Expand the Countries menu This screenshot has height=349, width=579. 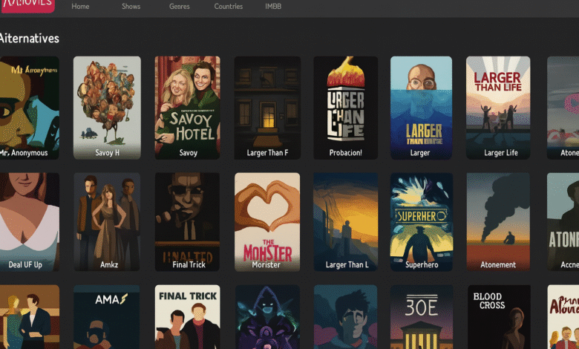pyautogui.click(x=229, y=7)
